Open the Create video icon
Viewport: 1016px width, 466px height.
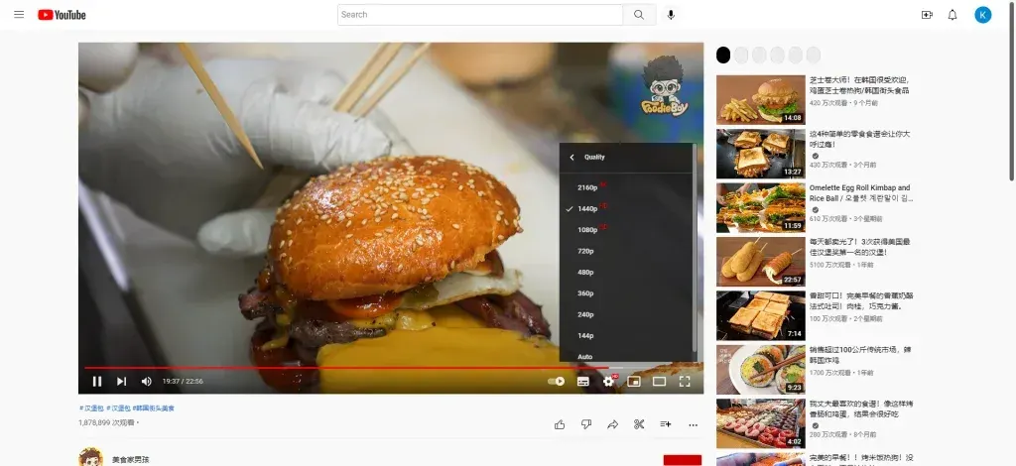(x=927, y=15)
